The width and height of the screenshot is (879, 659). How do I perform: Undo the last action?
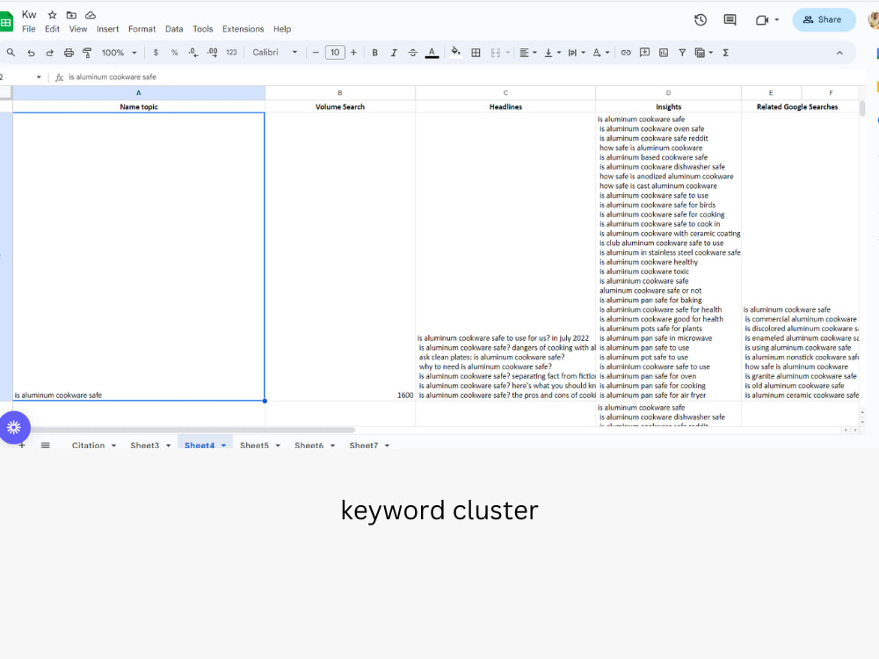point(31,53)
